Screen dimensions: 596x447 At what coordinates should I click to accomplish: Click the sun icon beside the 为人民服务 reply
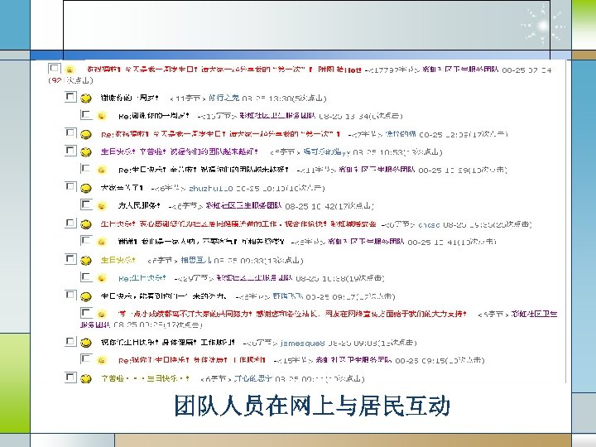coord(102,206)
